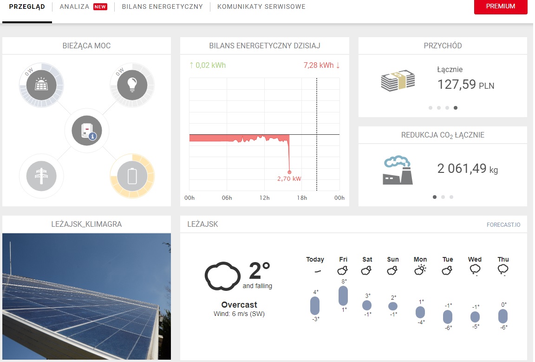Click the factory CO2 reduction icon
The image size is (535, 362).
point(398,170)
